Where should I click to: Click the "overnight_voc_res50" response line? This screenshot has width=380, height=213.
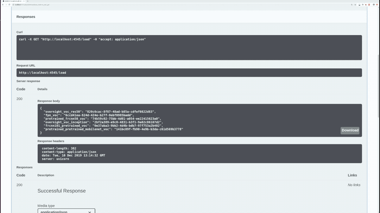(100, 112)
